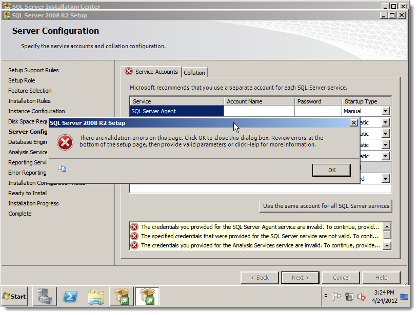Click Instance Configuration in the steps list

tap(36, 111)
